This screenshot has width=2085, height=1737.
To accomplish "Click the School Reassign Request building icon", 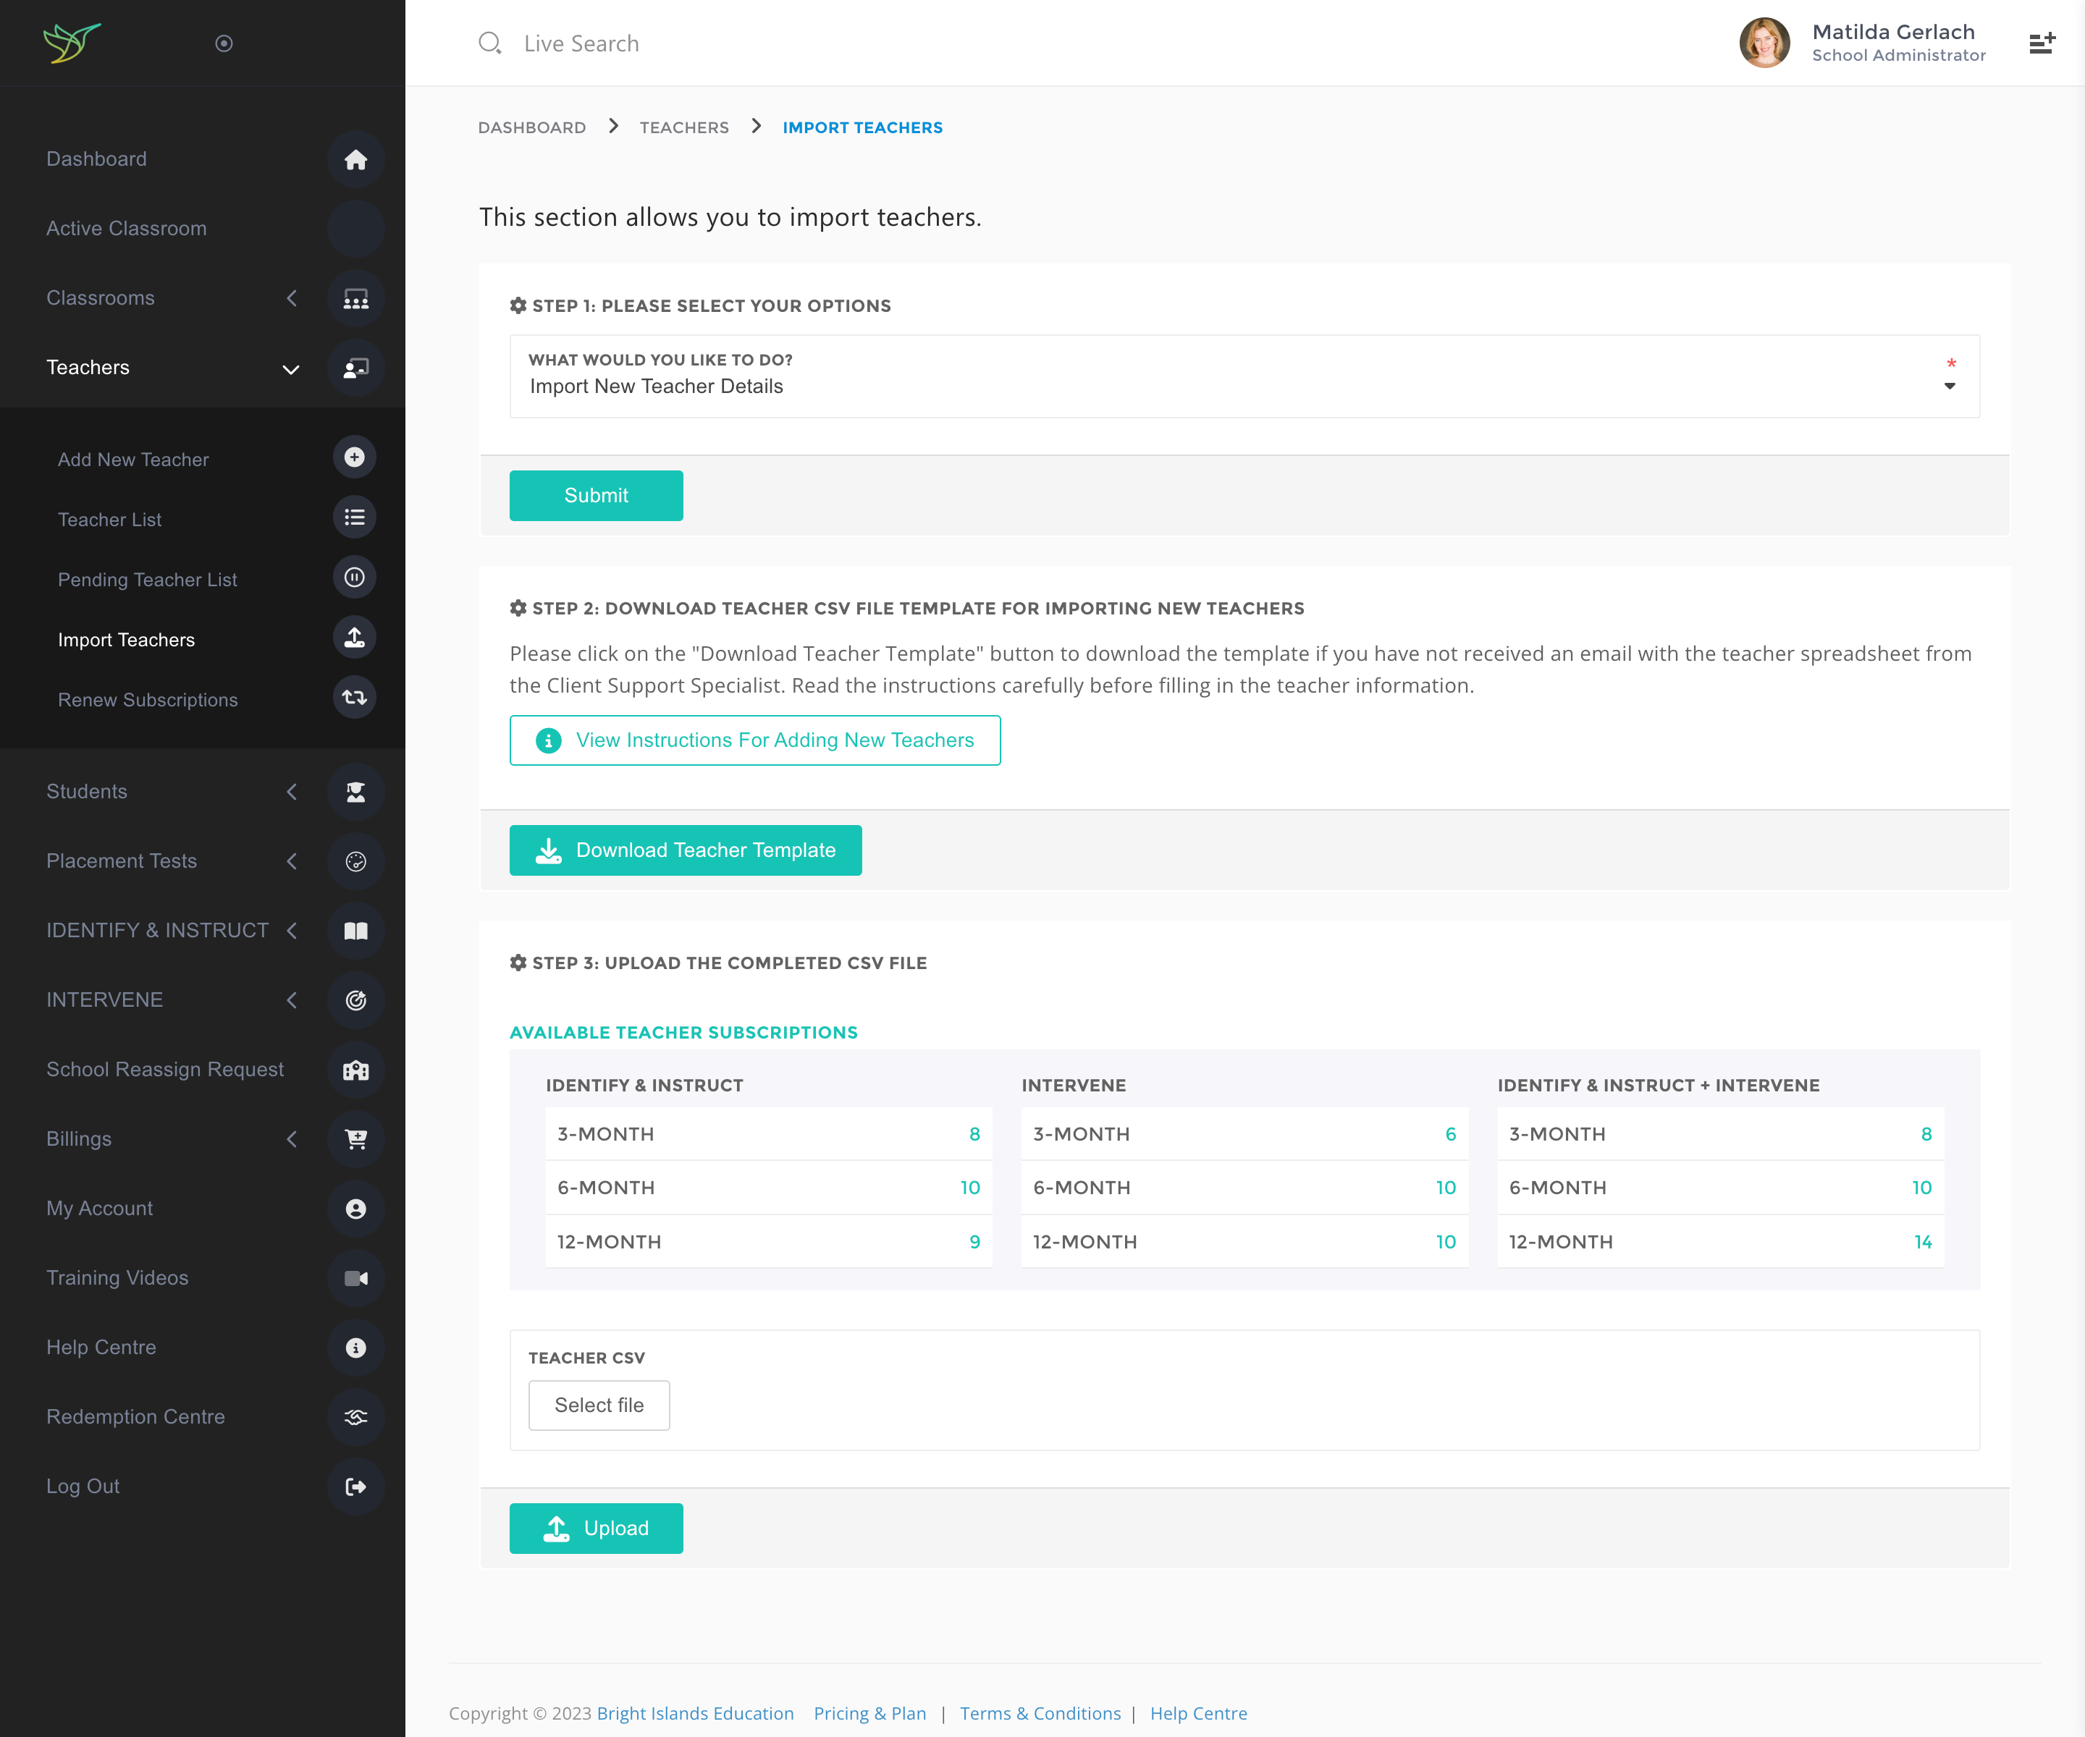I will click(355, 1070).
